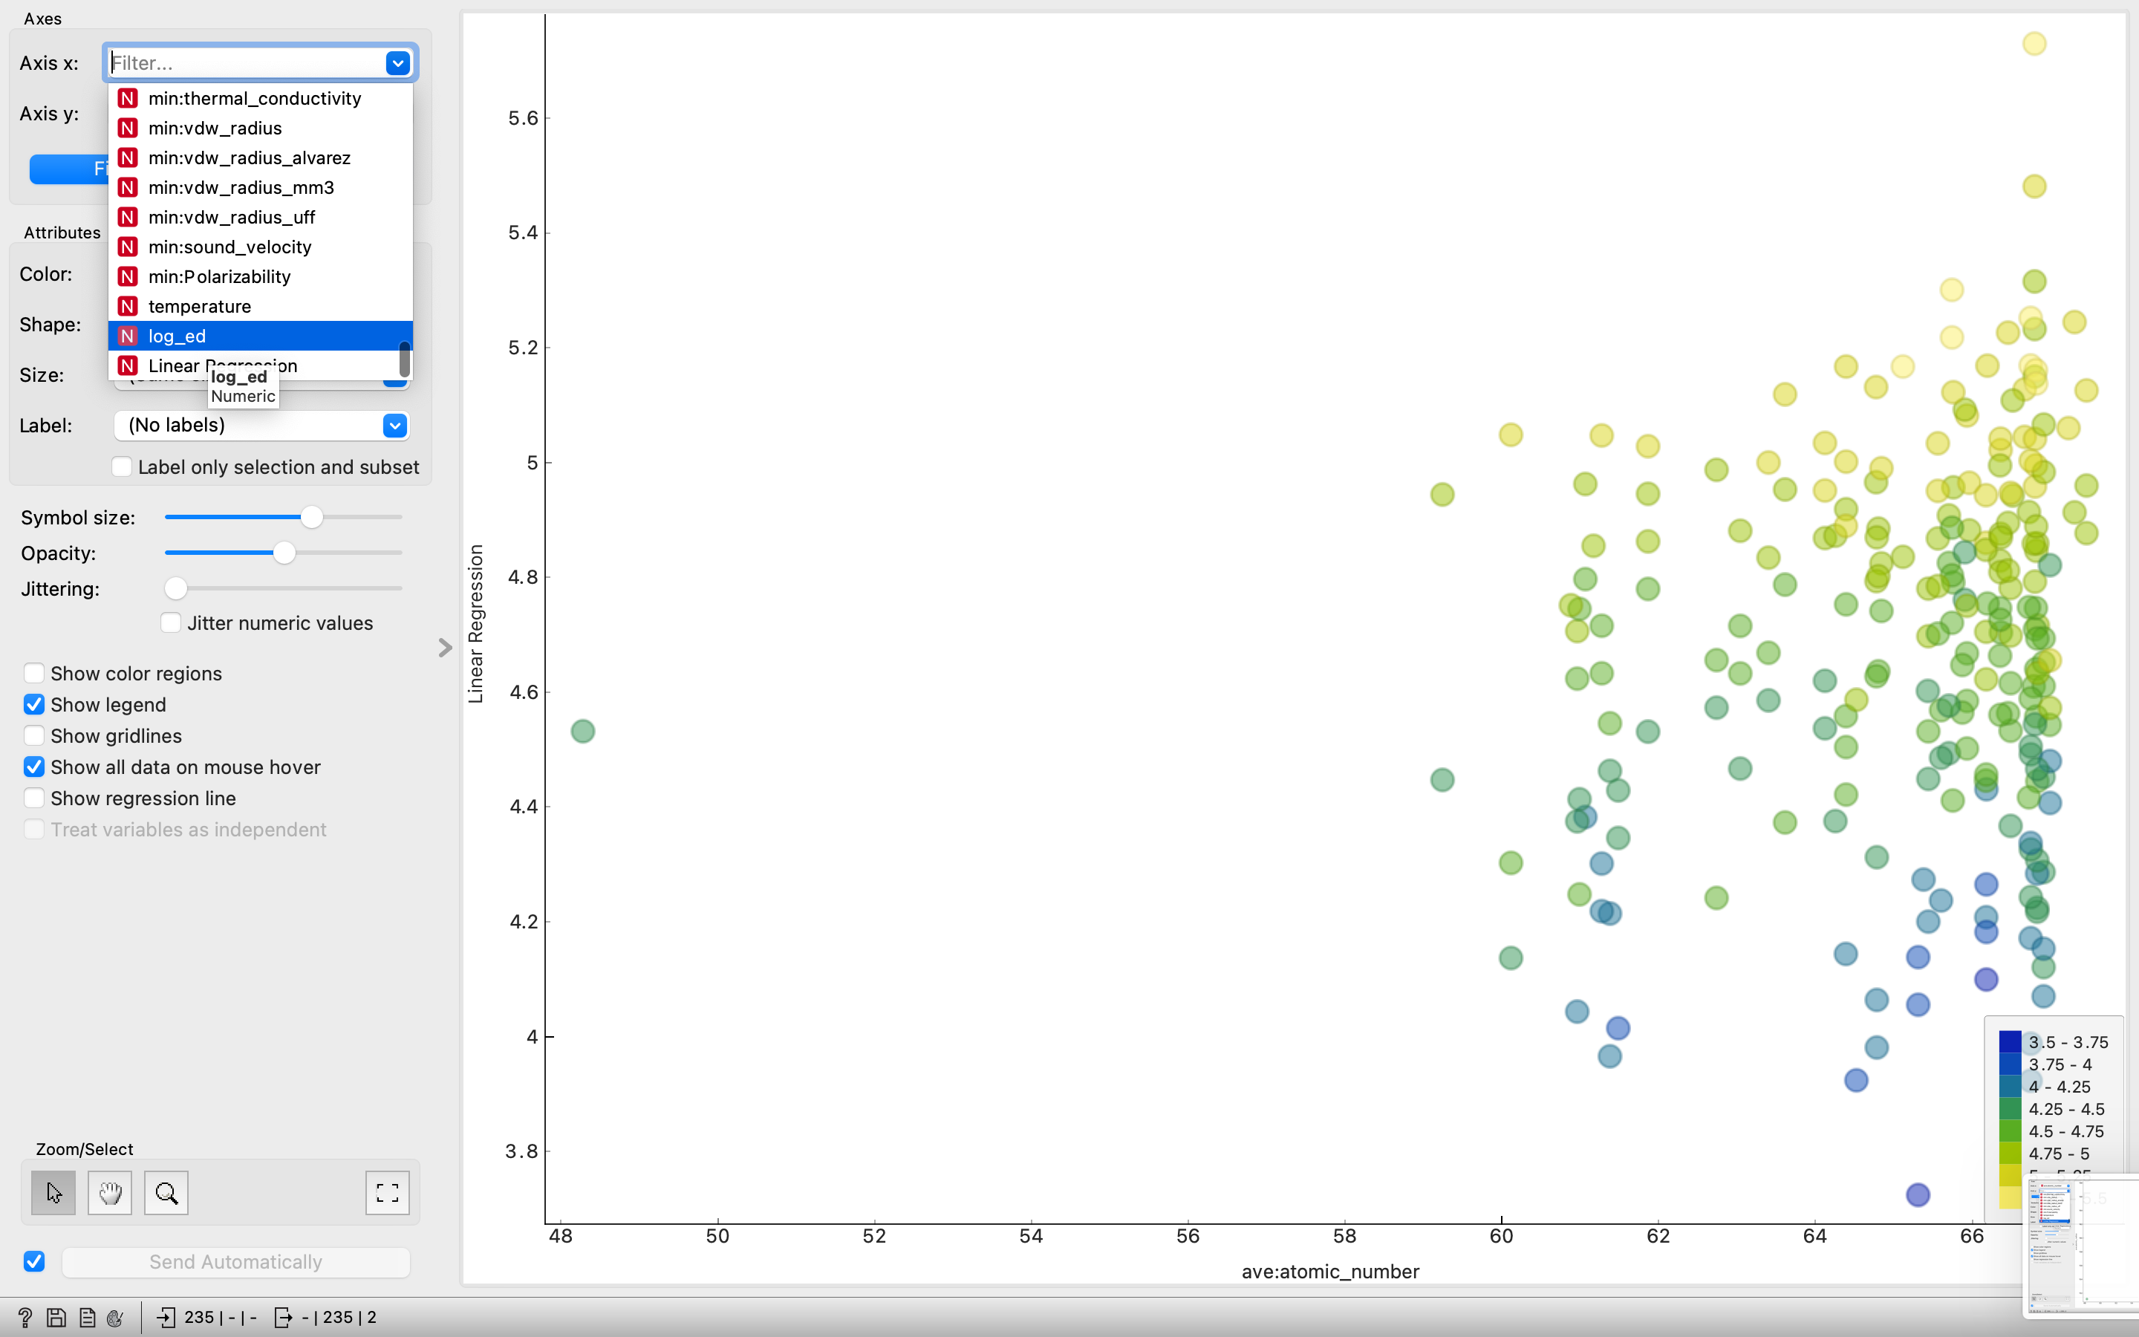Image resolution: width=2139 pixels, height=1337 pixels.
Task: Open visual settings using the palette icon
Action: [116, 1317]
